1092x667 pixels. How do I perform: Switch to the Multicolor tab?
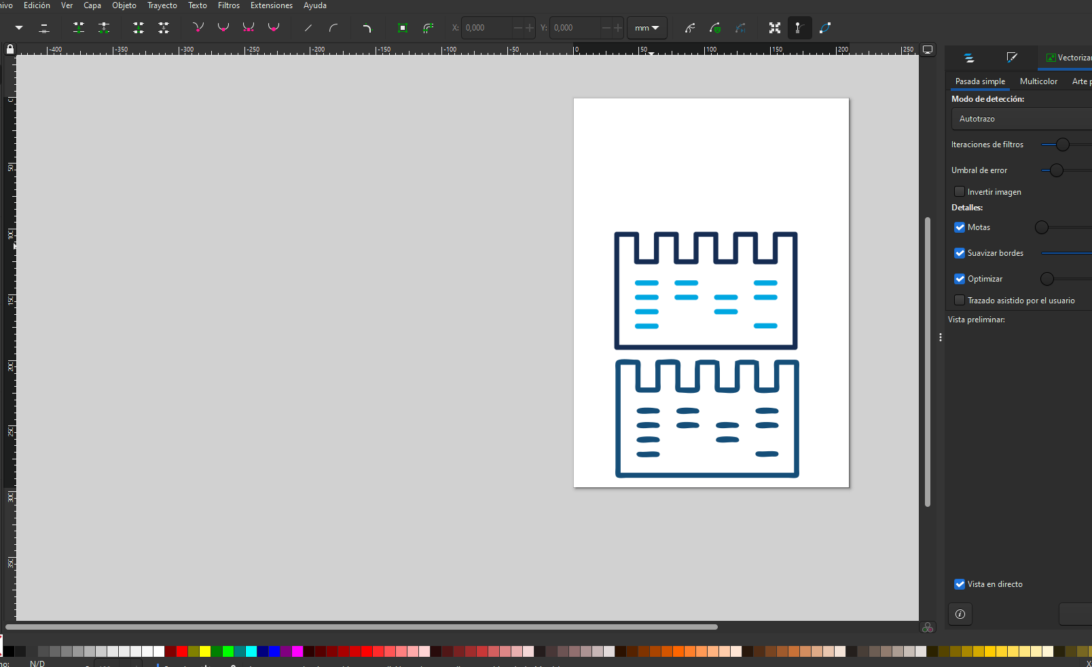(1038, 81)
